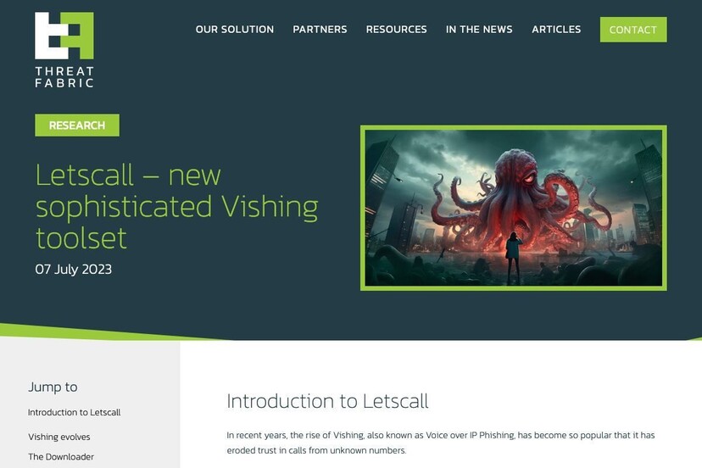This screenshot has width=702, height=468.
Task: Click the 07 July 2023 publication date
Action: 74,269
